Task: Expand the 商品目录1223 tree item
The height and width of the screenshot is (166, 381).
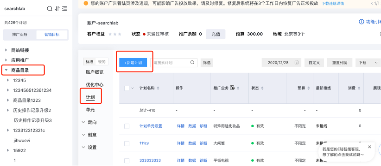Action: 8,100
